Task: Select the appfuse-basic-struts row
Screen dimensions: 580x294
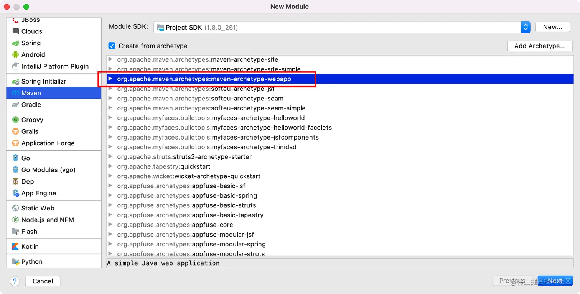Action: tap(340, 205)
